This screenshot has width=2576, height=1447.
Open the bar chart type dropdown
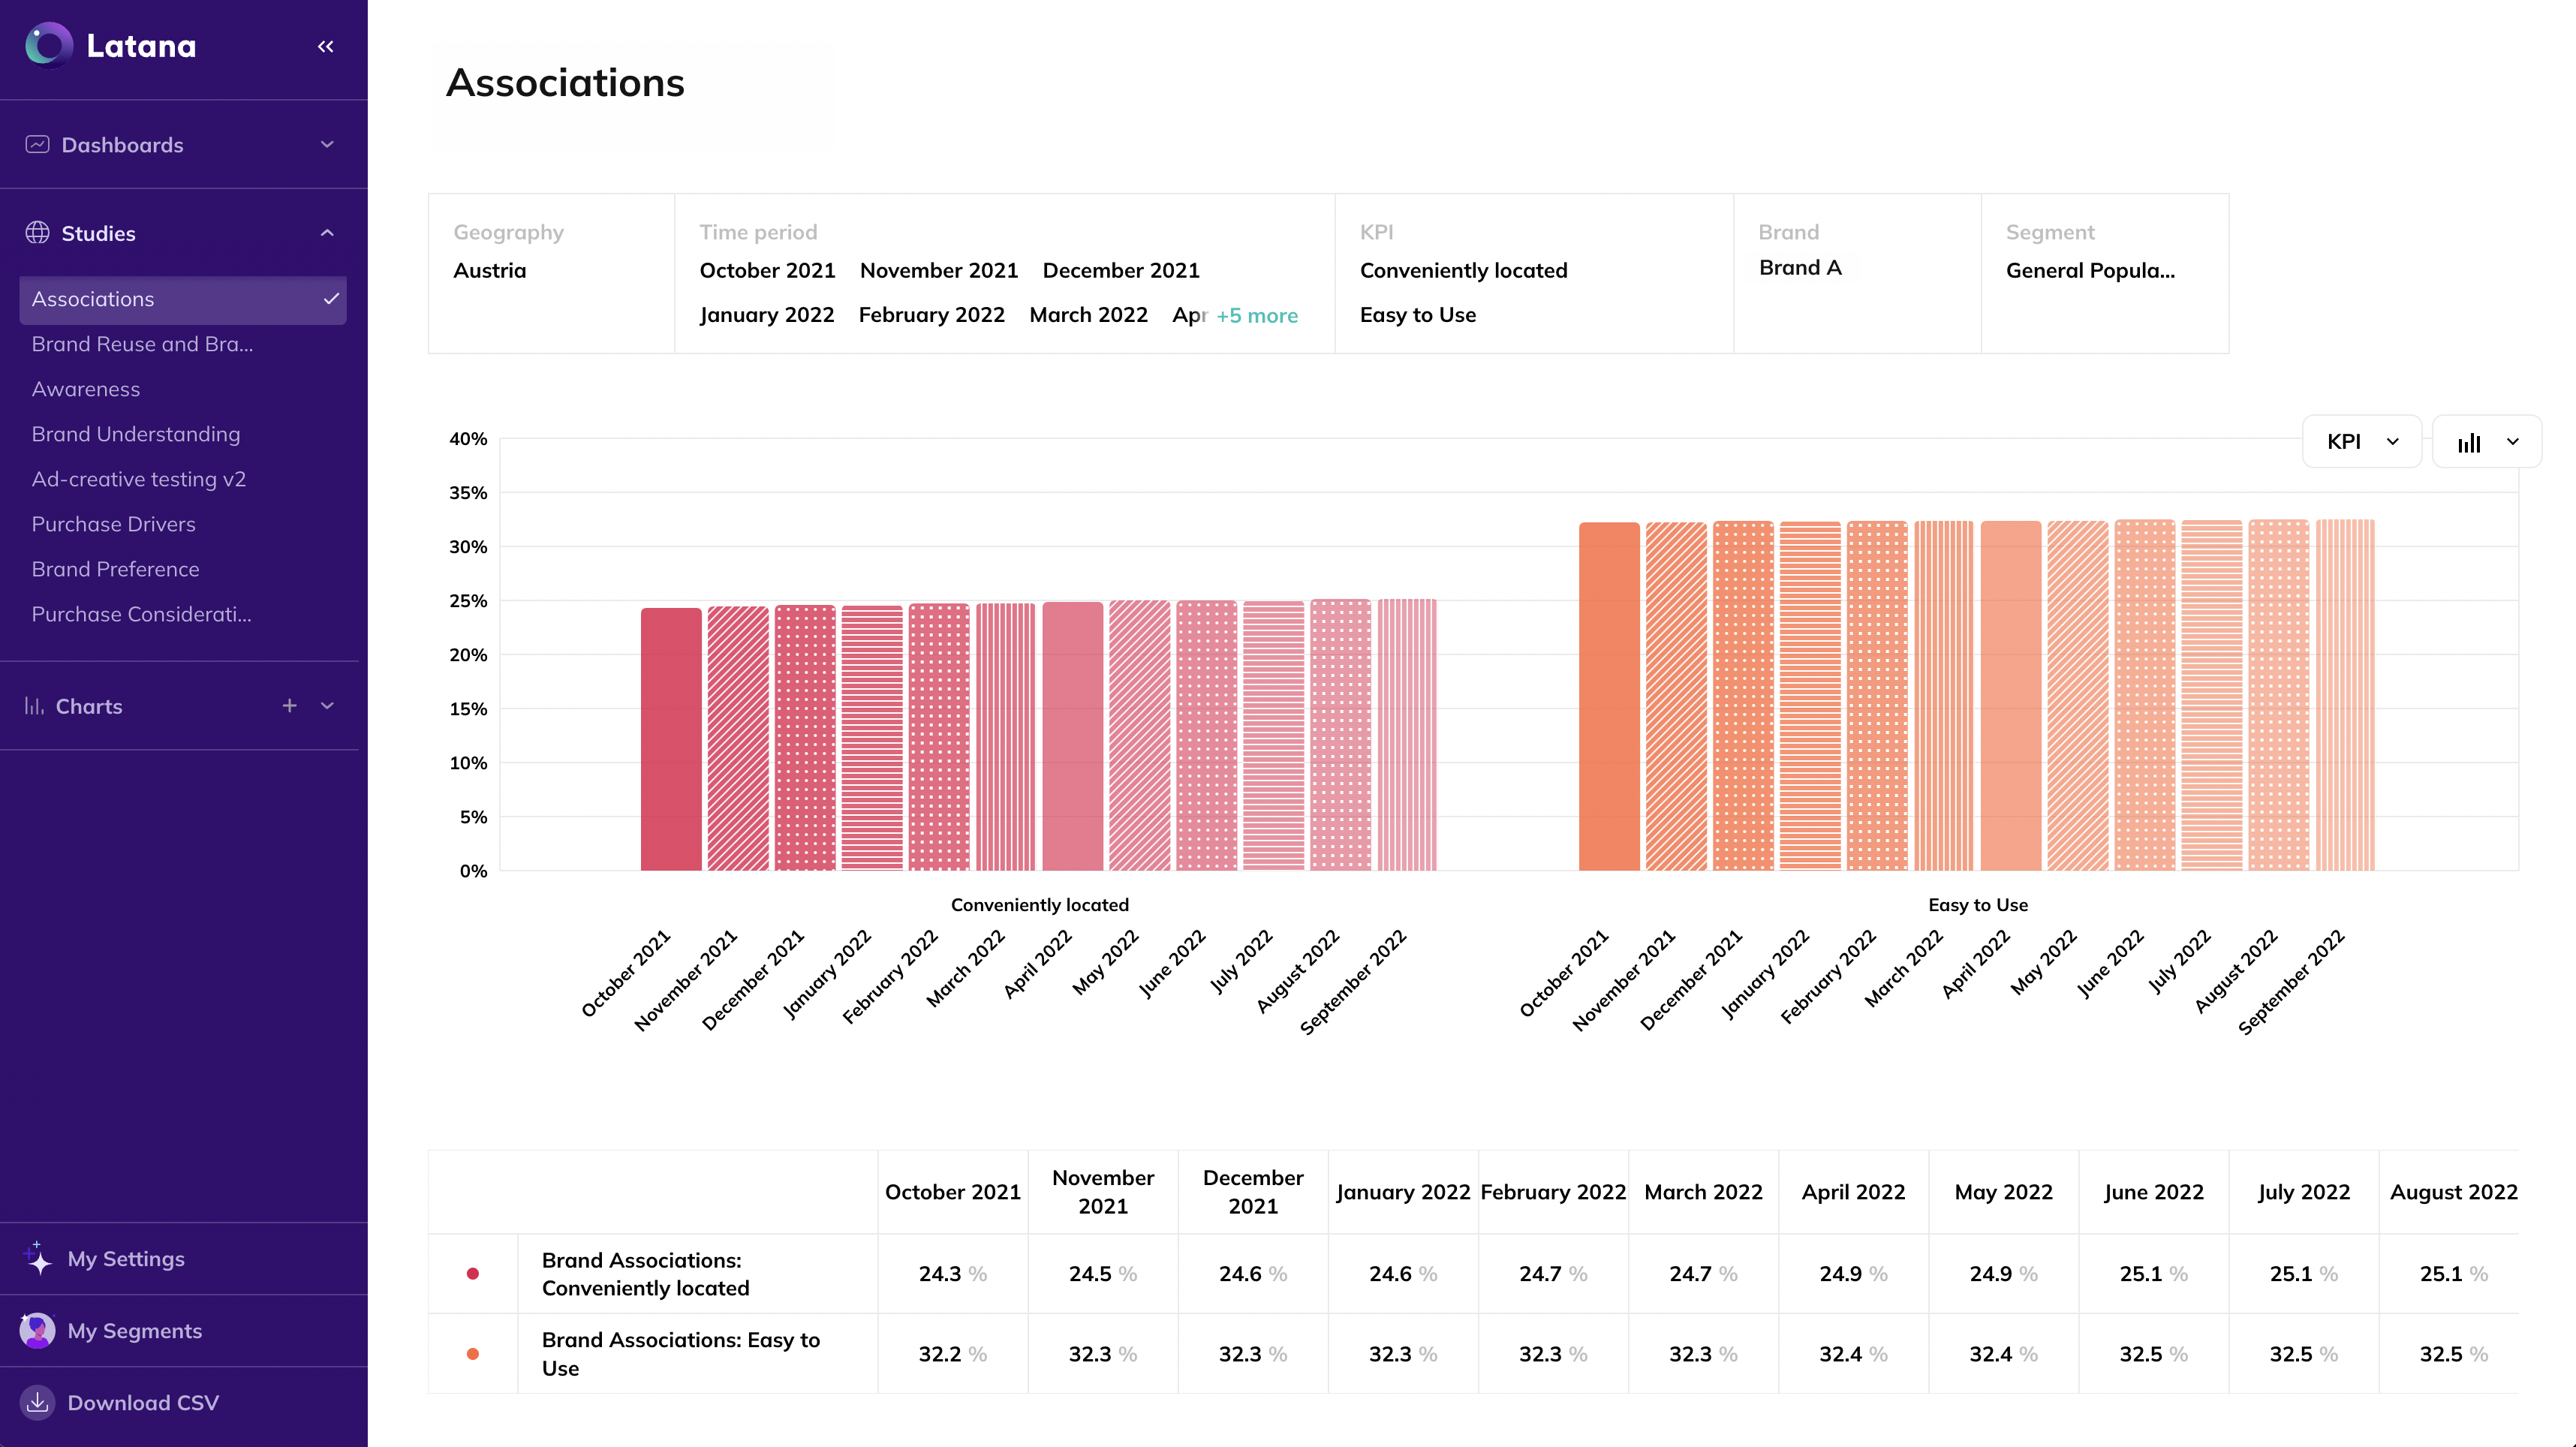pos(2486,442)
